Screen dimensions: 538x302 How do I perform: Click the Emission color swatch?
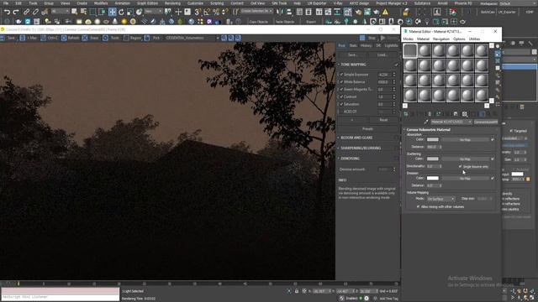click(432, 178)
